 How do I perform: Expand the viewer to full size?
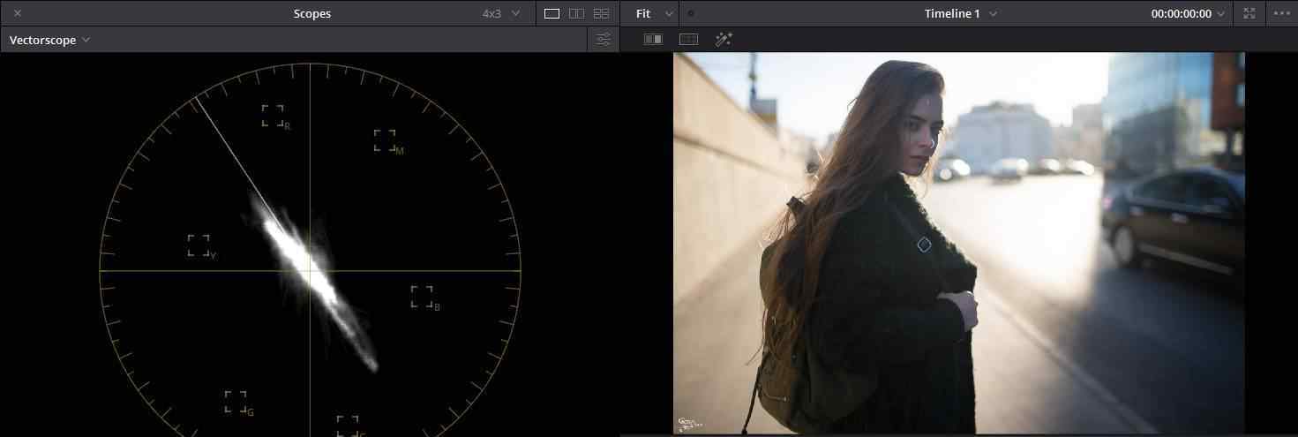[1249, 13]
